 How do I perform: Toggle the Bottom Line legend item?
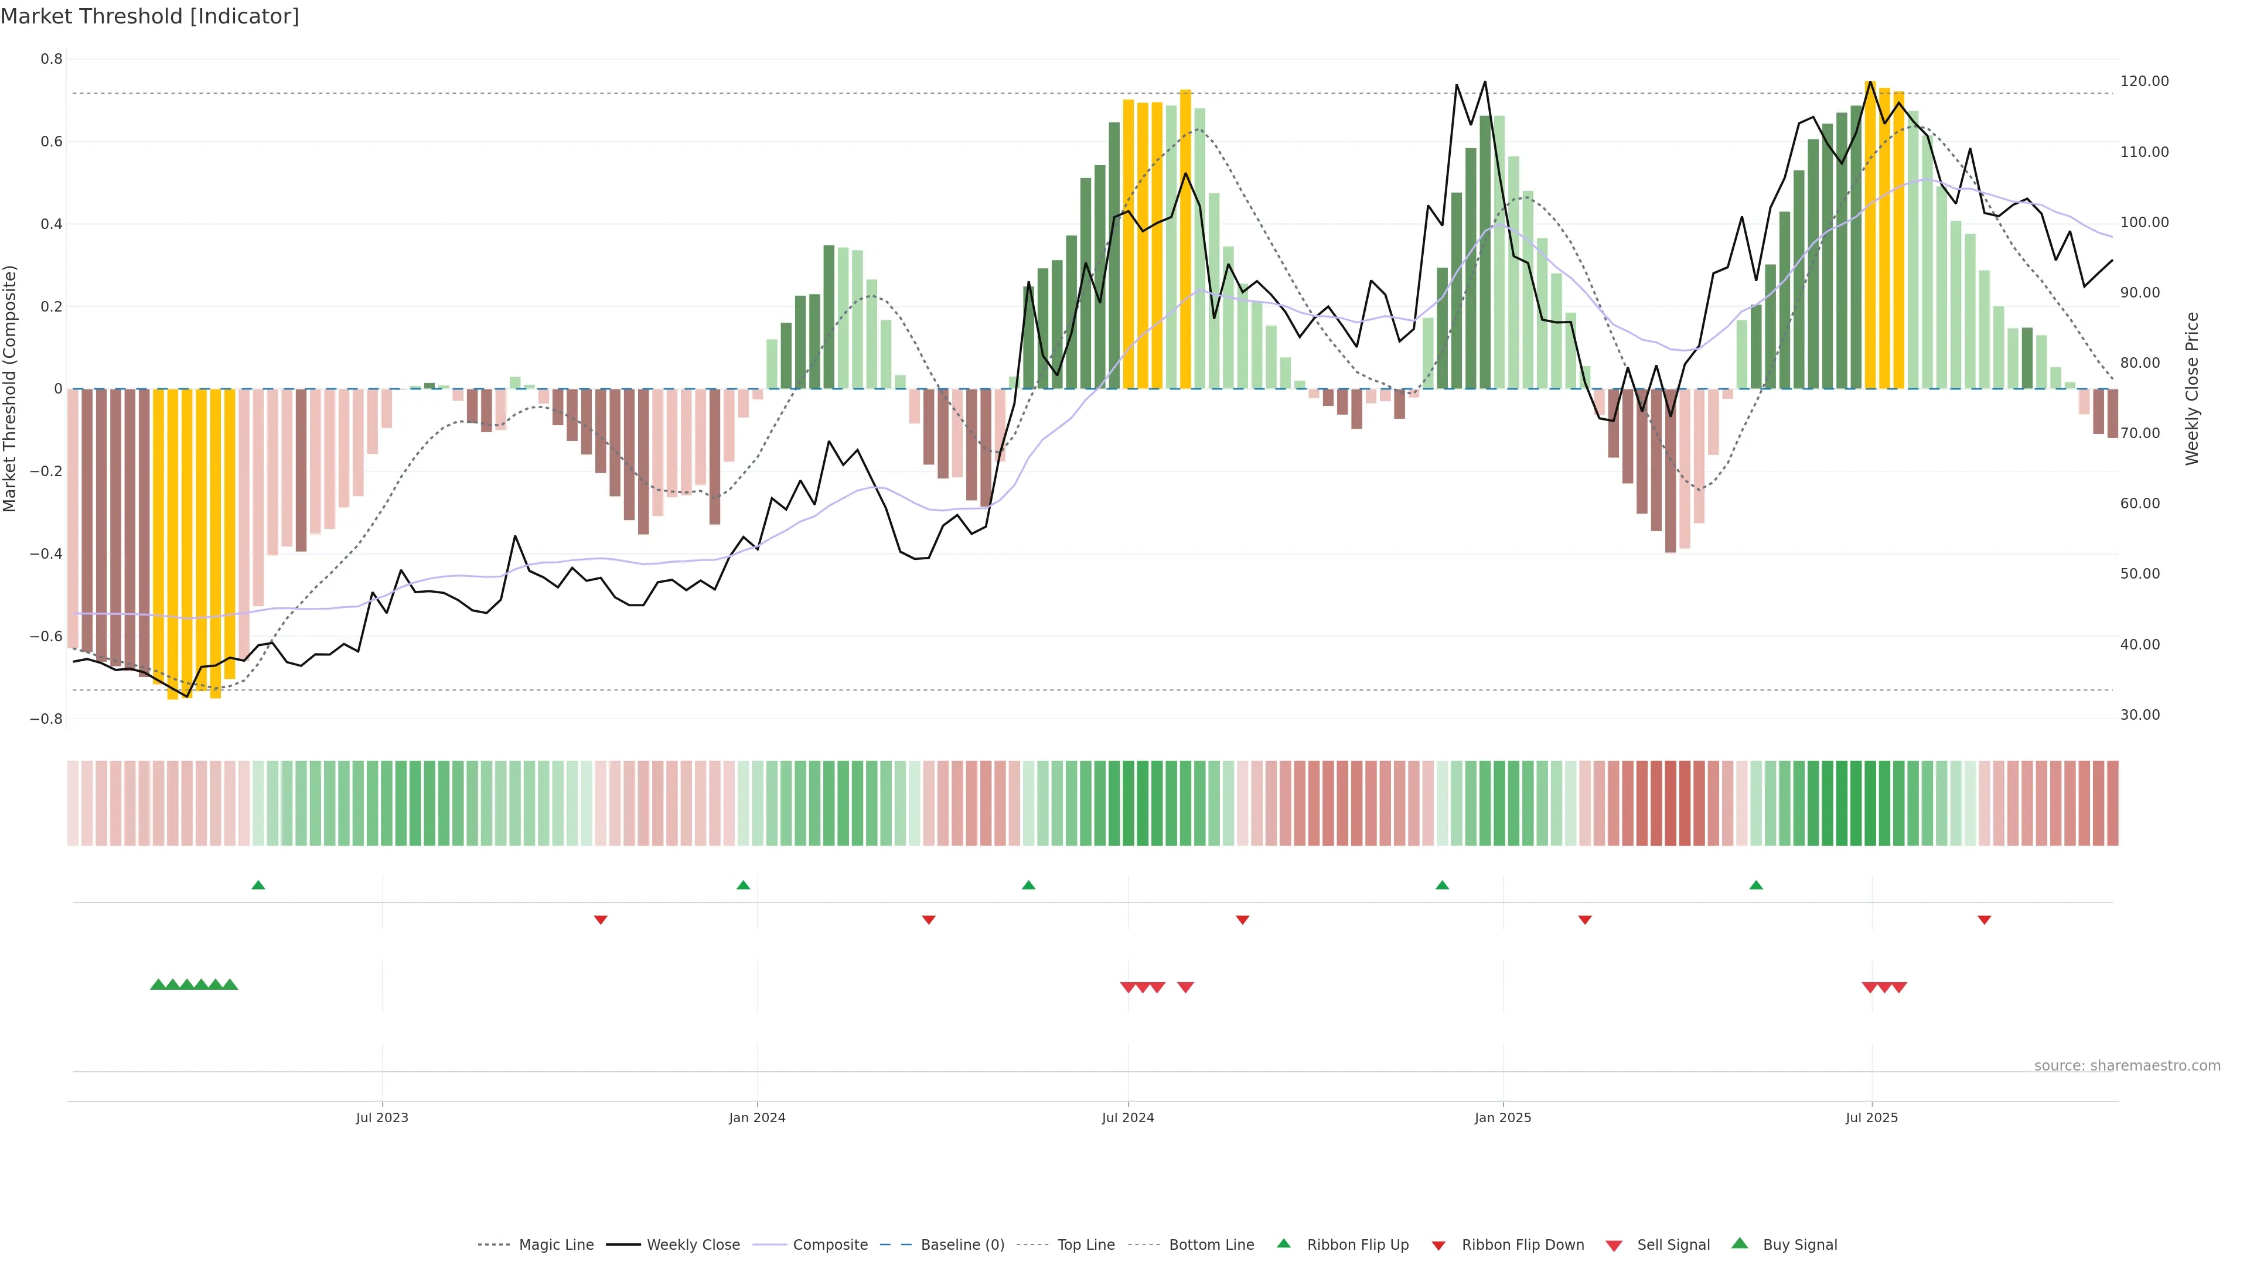point(1211,1244)
